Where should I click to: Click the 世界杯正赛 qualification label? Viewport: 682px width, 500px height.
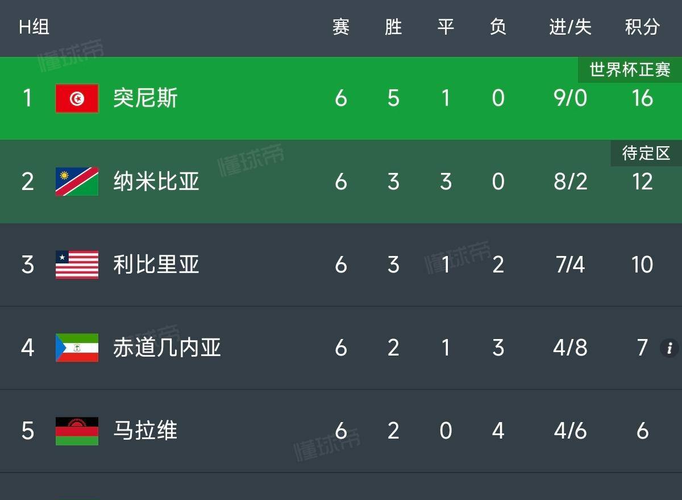pos(630,70)
